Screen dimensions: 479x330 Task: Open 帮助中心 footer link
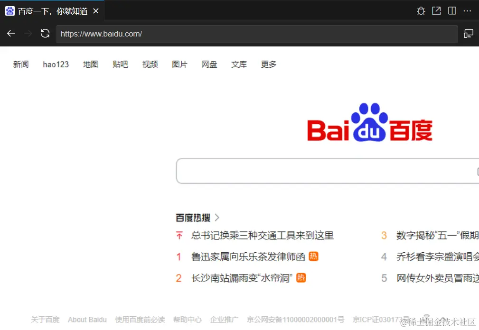(187, 320)
